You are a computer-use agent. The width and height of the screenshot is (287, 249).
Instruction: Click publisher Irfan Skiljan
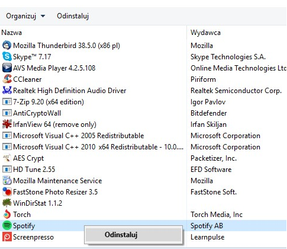[208, 124]
